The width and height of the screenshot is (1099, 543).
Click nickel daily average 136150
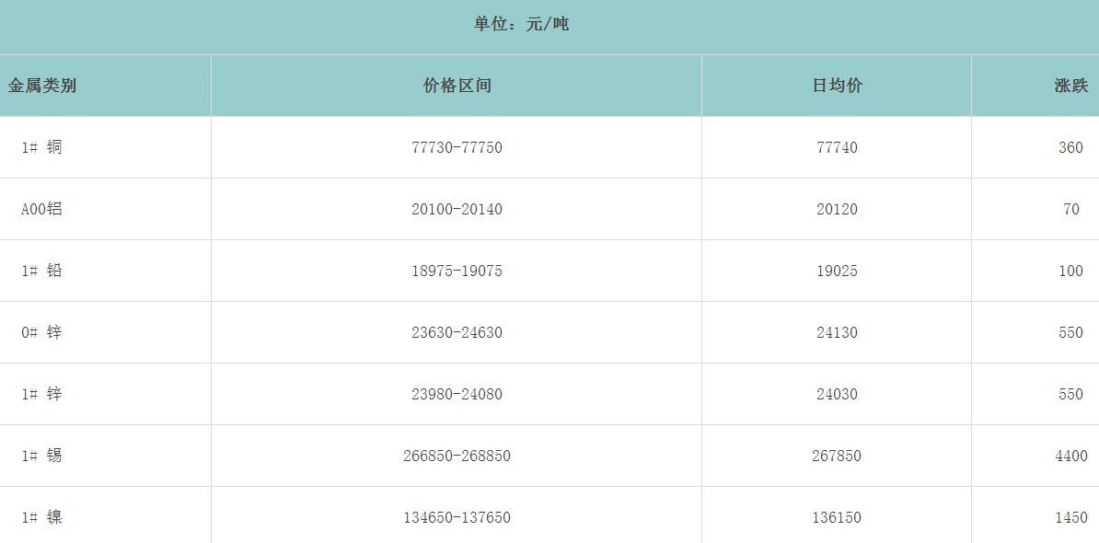tap(837, 517)
